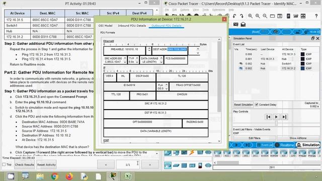Select the Network Devices category icon
This screenshot has width=322, height=181.
168,152
